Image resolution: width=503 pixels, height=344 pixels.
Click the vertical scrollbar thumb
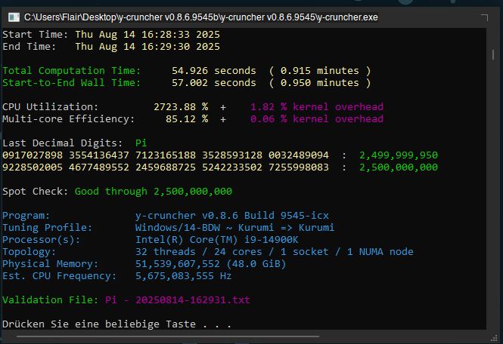(x=493, y=54)
